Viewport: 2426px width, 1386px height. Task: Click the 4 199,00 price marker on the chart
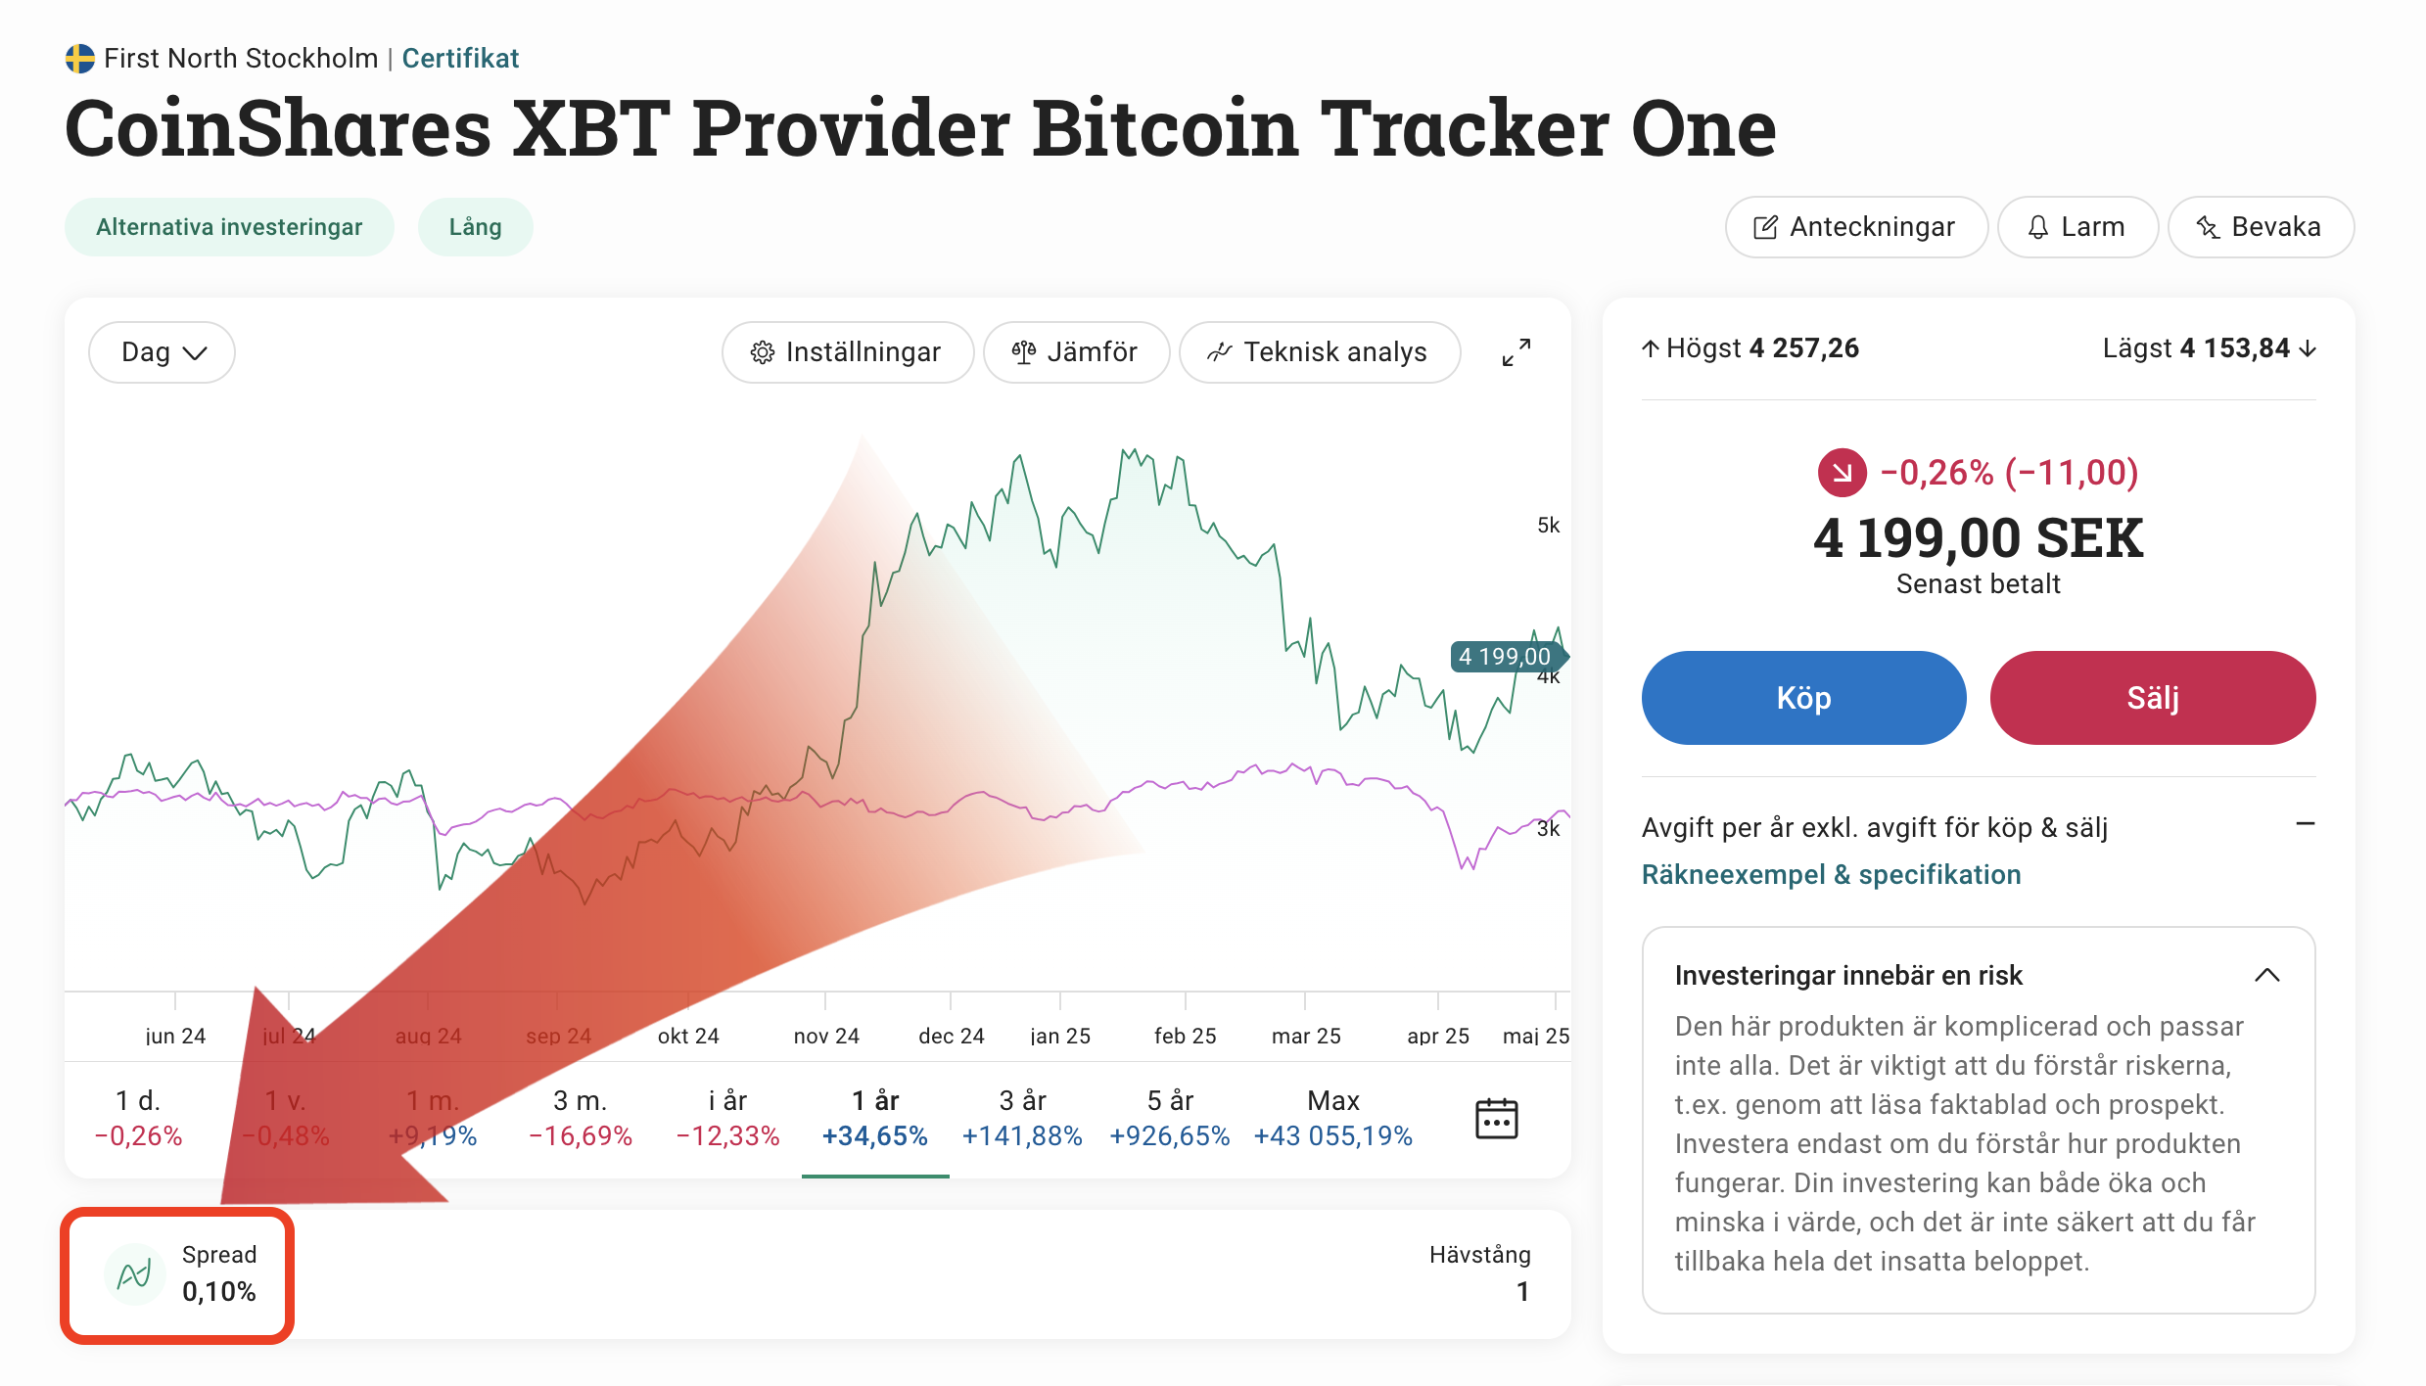(1505, 657)
